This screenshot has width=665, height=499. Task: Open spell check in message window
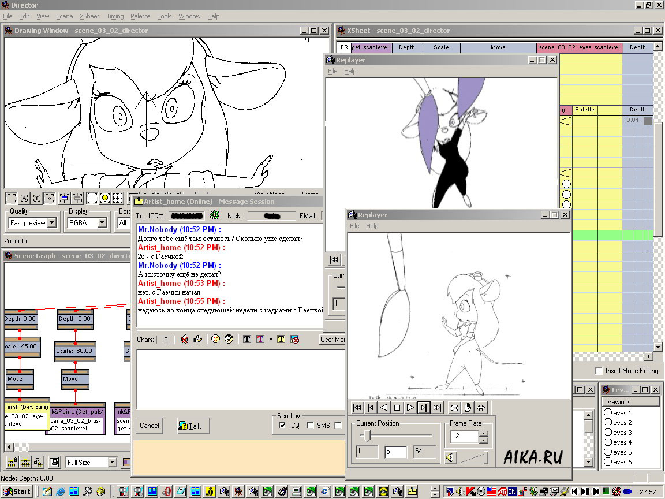tap(197, 339)
